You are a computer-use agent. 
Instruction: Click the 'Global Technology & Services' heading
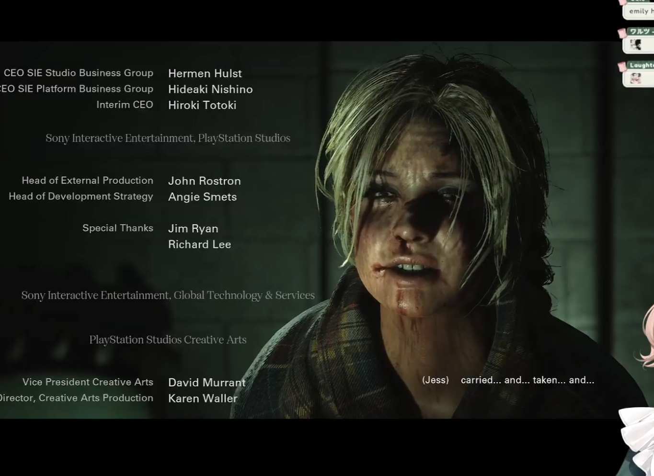point(244,295)
